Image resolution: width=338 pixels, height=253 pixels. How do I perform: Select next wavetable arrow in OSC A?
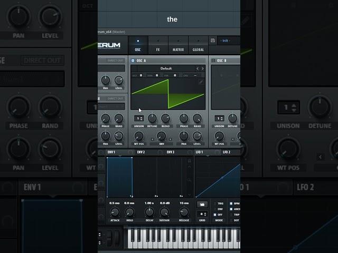(x=203, y=69)
